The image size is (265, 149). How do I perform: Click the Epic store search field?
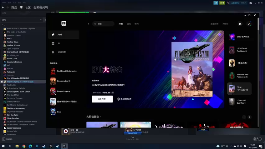(103, 24)
